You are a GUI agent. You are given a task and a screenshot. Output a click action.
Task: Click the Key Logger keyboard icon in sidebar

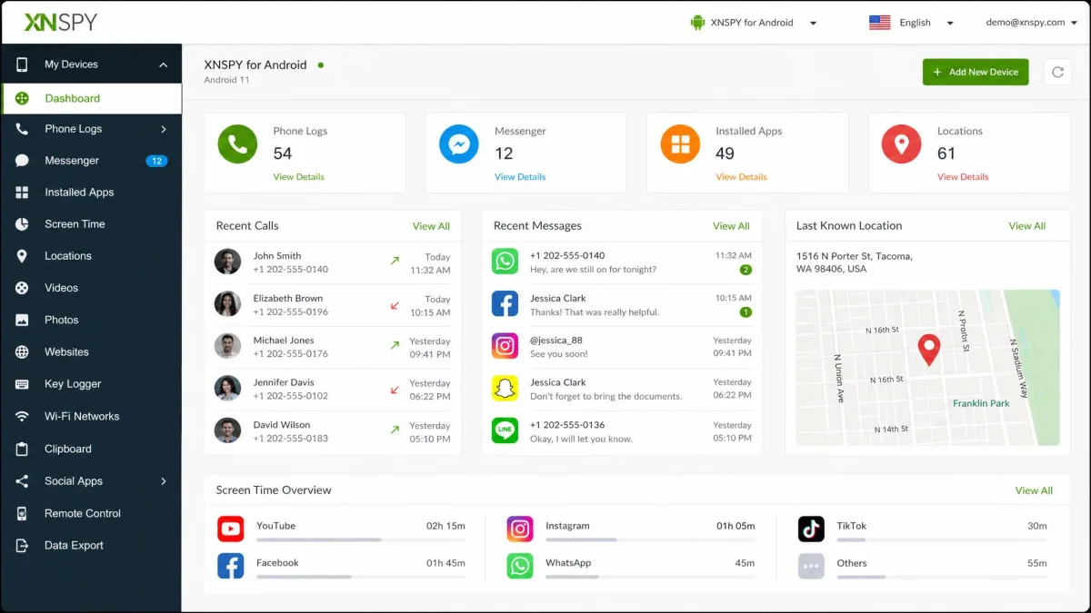[x=23, y=384]
